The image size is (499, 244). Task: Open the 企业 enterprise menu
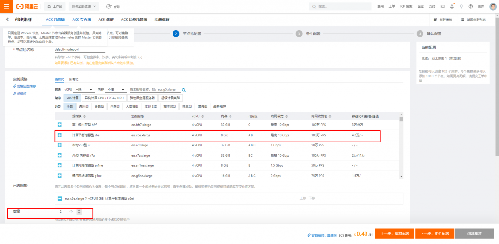point(421,6)
